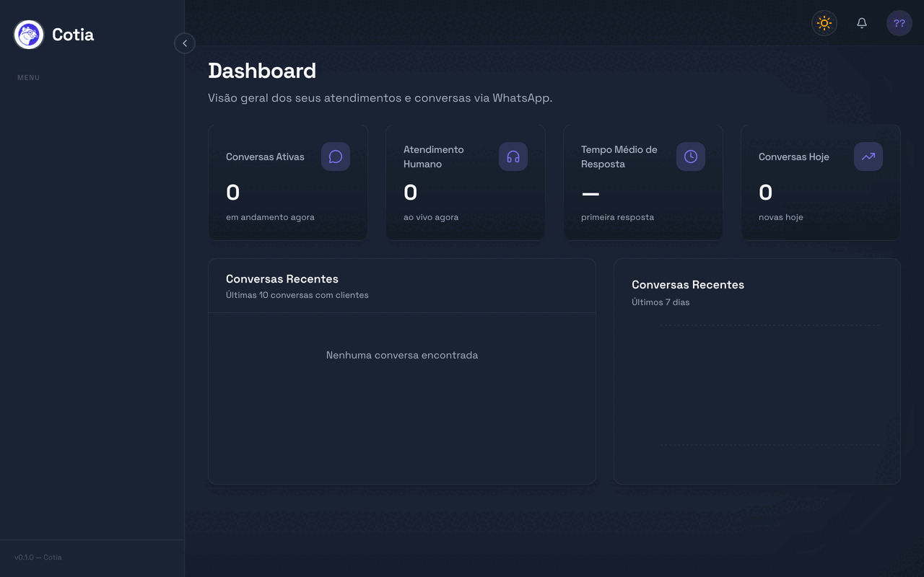The width and height of the screenshot is (924, 577).
Task: Click the Conversas Hoje card title
Action: (x=793, y=157)
